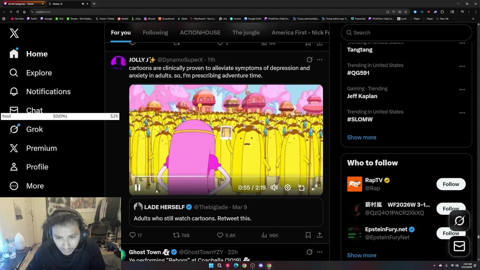Open the RapTV profile picture
This screenshot has height=270, width=480.
click(x=354, y=184)
